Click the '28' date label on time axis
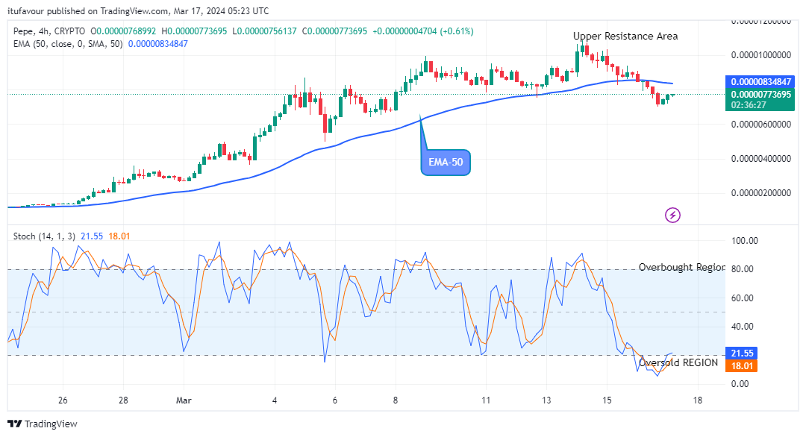This screenshot has height=437, width=806. 123,400
